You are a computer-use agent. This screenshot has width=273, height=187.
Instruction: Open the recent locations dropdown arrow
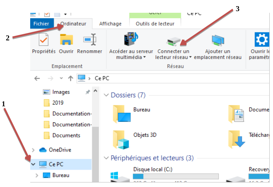pos(61,78)
